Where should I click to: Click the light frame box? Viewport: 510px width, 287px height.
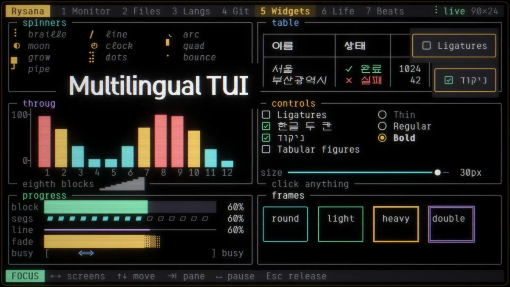pyautogui.click(x=340, y=224)
